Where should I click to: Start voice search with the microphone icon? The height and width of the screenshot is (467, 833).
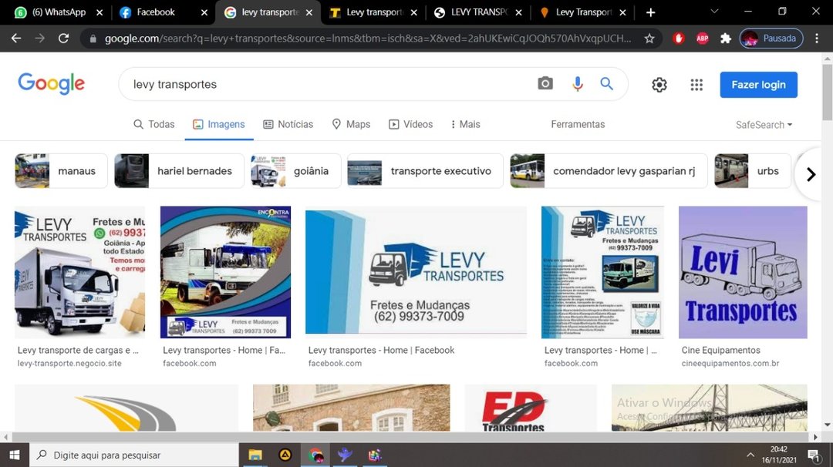coord(578,84)
